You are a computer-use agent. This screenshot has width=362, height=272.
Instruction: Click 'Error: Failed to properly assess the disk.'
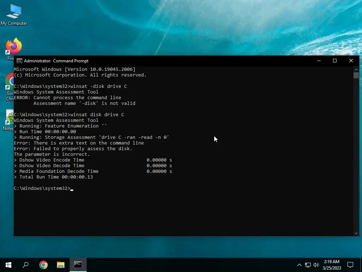pyautogui.click(x=73, y=149)
